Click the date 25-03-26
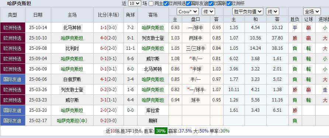This screenshot has width=329, height=138. [x=38, y=90]
